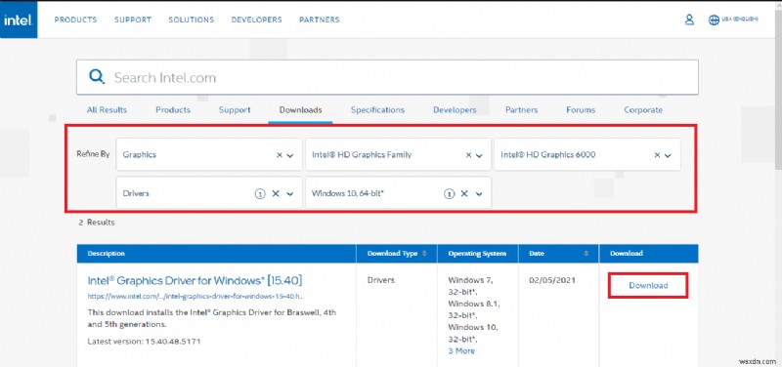Clear the Graphics filter with its X

[x=280, y=155]
